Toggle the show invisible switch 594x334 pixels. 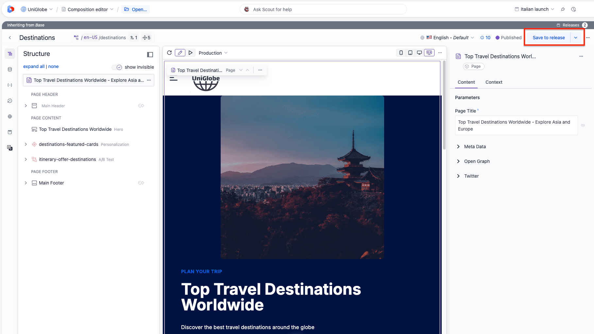(117, 67)
